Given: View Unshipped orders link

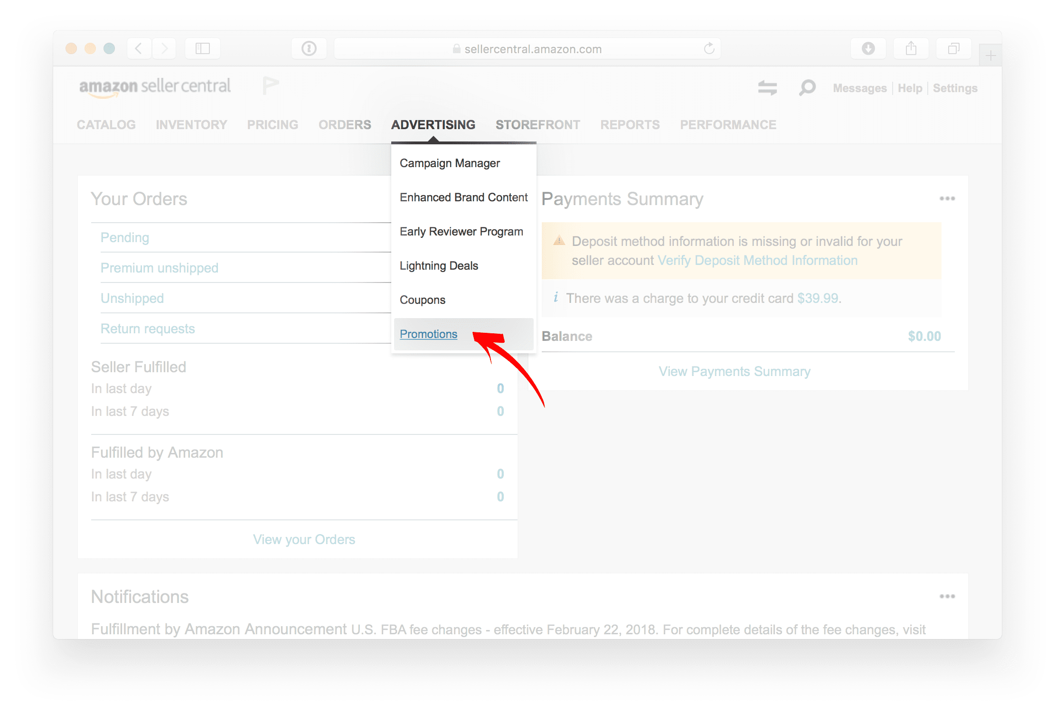Looking at the screenshot, I should (132, 298).
